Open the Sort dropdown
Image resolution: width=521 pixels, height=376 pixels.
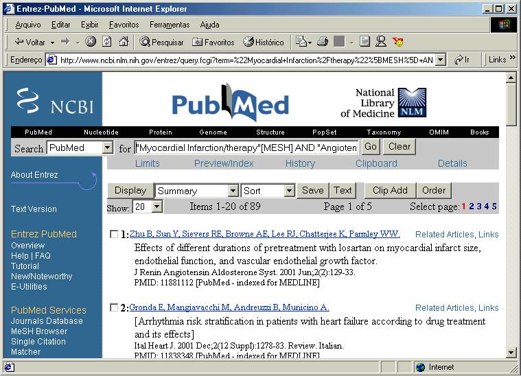(290, 191)
